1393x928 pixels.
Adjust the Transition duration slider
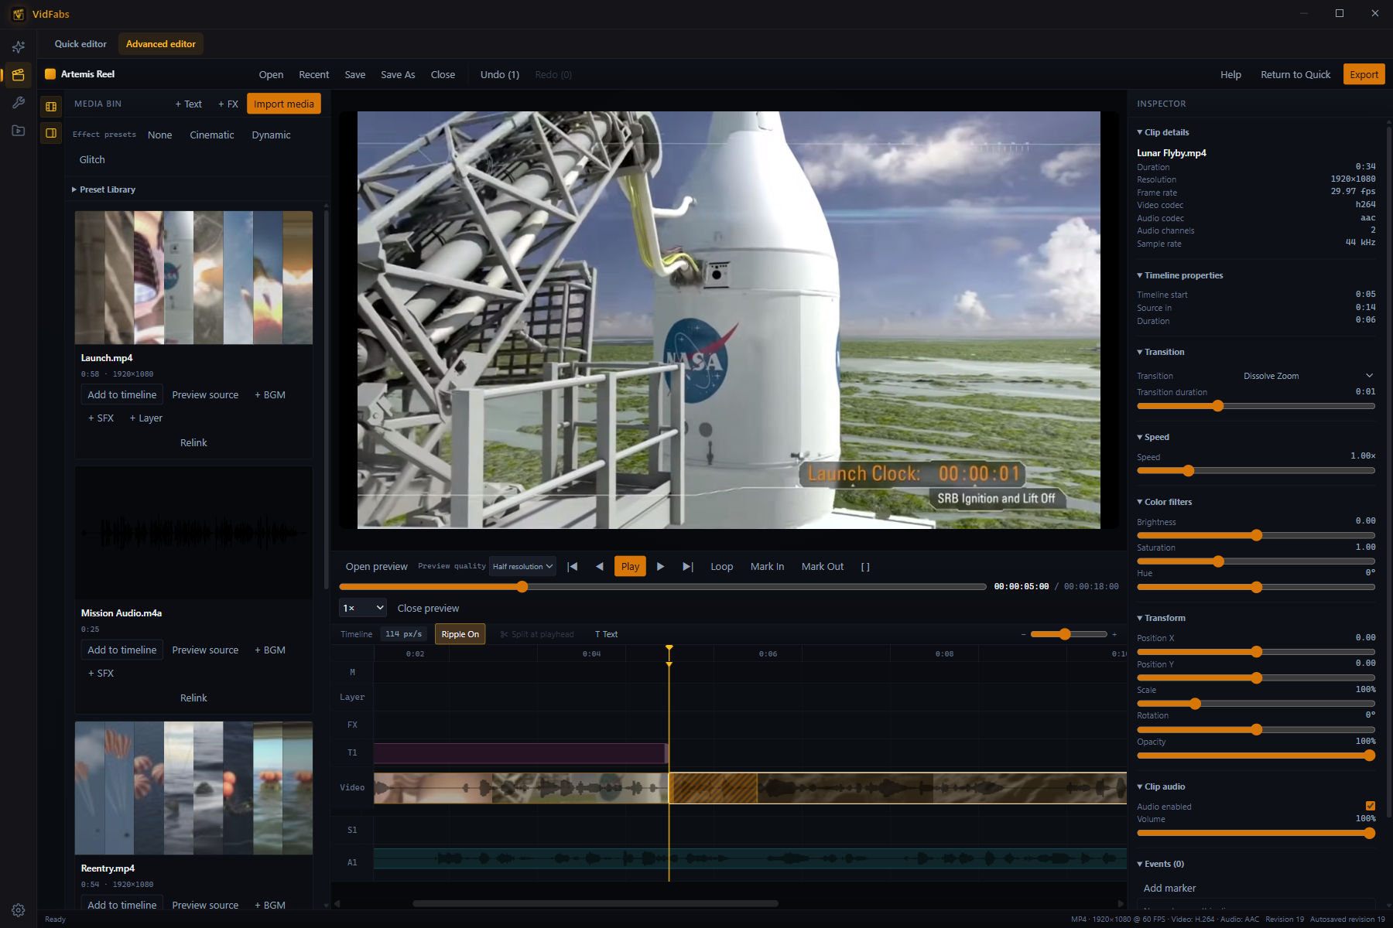click(x=1256, y=406)
